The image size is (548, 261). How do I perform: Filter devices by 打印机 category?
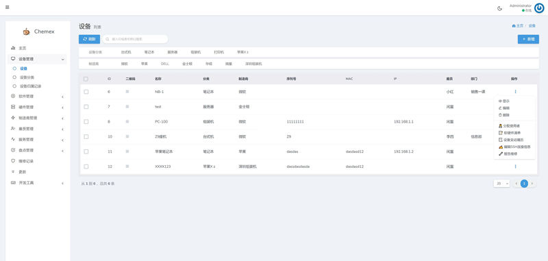[x=219, y=52]
